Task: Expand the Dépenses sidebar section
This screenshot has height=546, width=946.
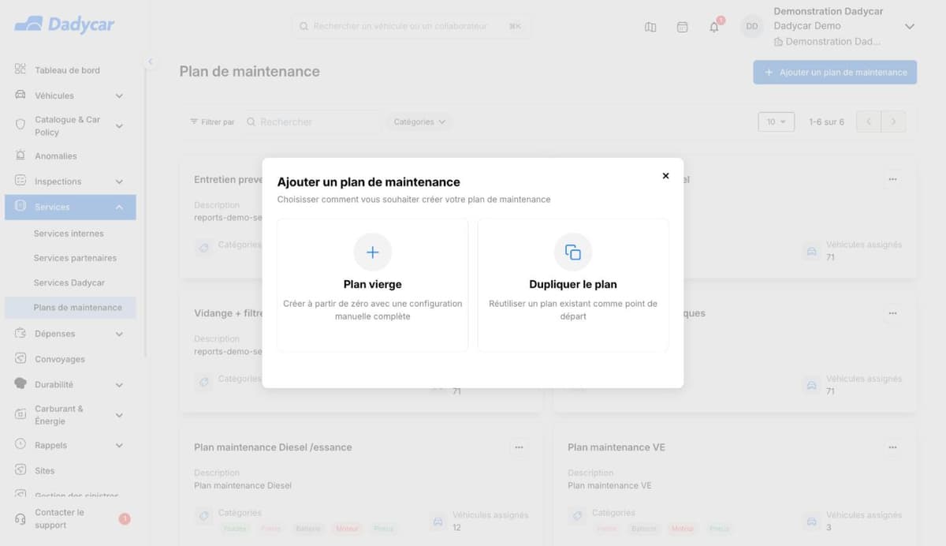Action: (119, 334)
